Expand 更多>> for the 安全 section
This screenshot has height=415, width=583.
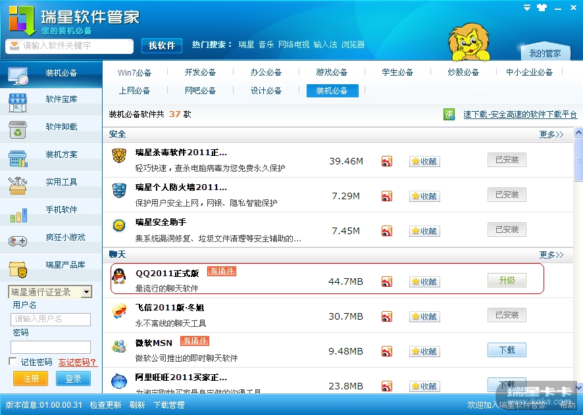[551, 134]
